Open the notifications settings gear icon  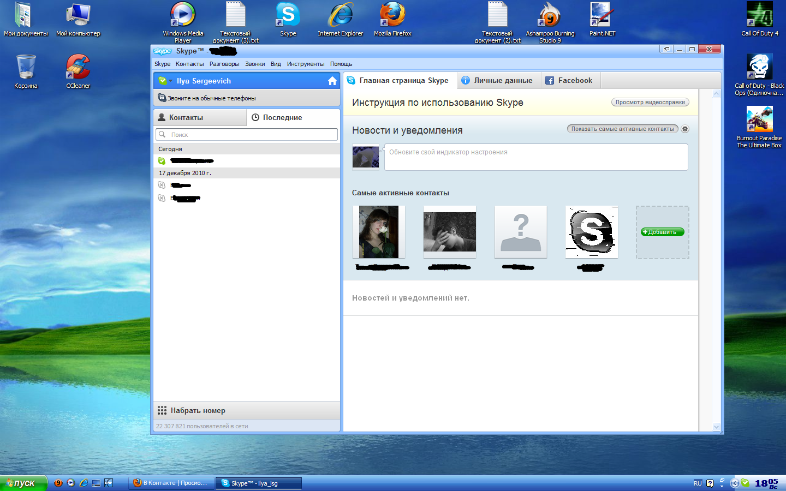(685, 129)
